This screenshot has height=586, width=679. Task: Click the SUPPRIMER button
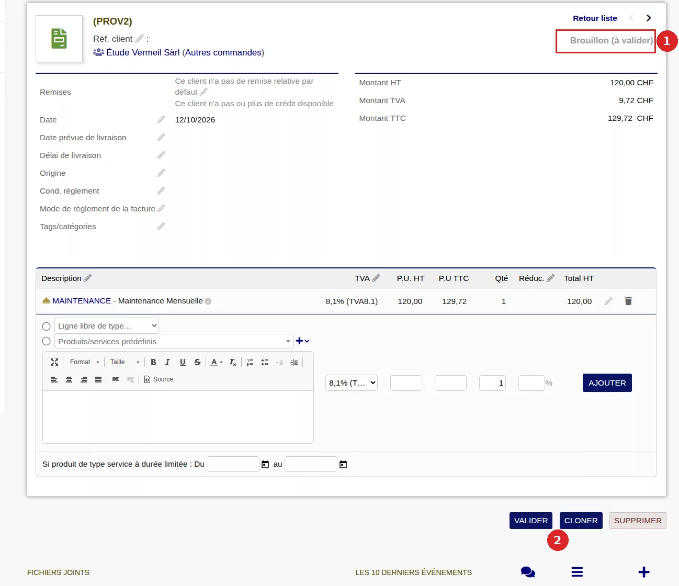pyautogui.click(x=638, y=521)
